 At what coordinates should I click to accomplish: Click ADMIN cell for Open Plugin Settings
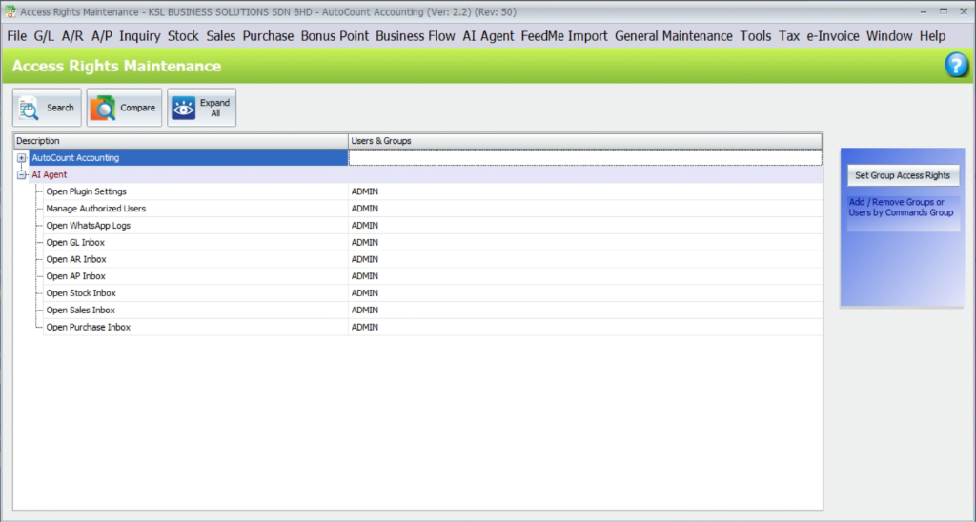pyautogui.click(x=585, y=191)
